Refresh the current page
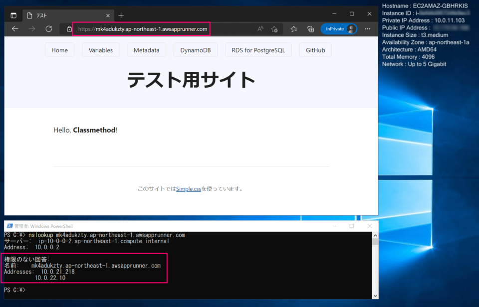 48,29
